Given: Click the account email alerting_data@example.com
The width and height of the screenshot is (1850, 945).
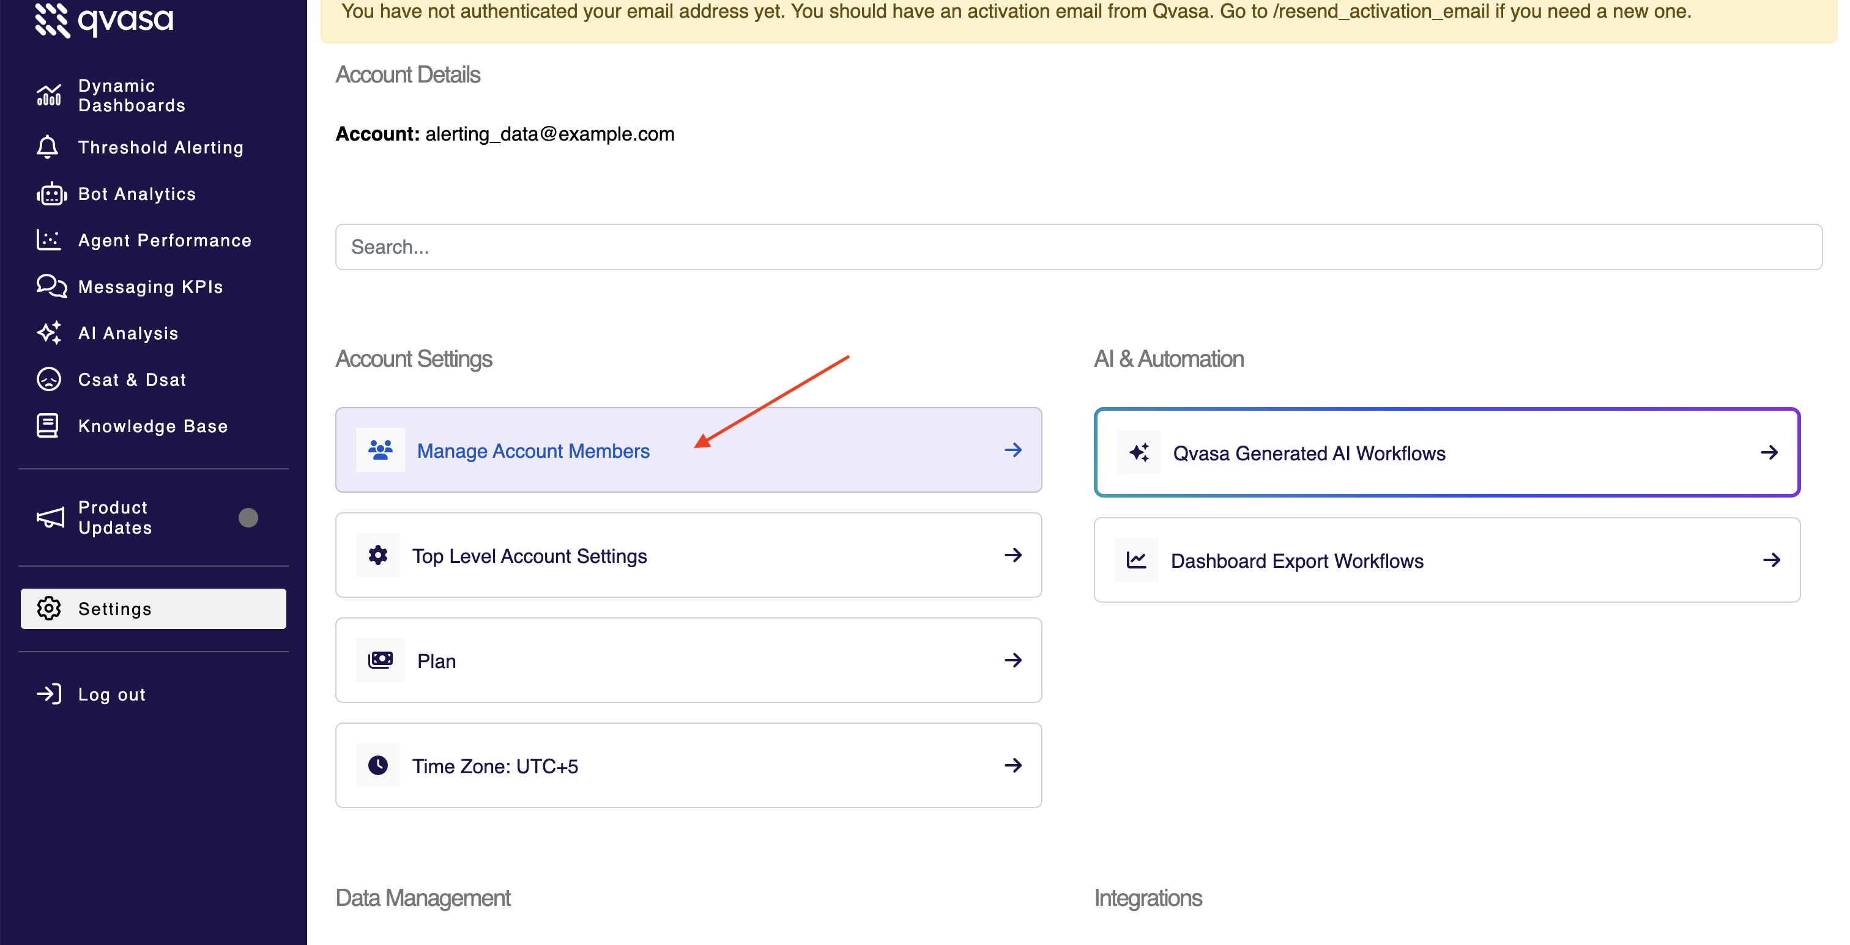Looking at the screenshot, I should (549, 134).
